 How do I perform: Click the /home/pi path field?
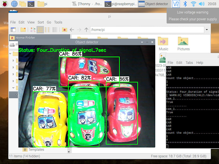147,30
